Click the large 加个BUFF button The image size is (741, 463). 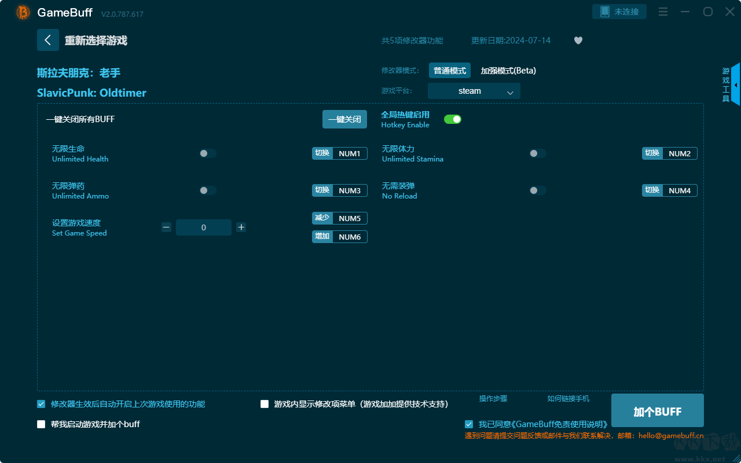[x=657, y=411]
